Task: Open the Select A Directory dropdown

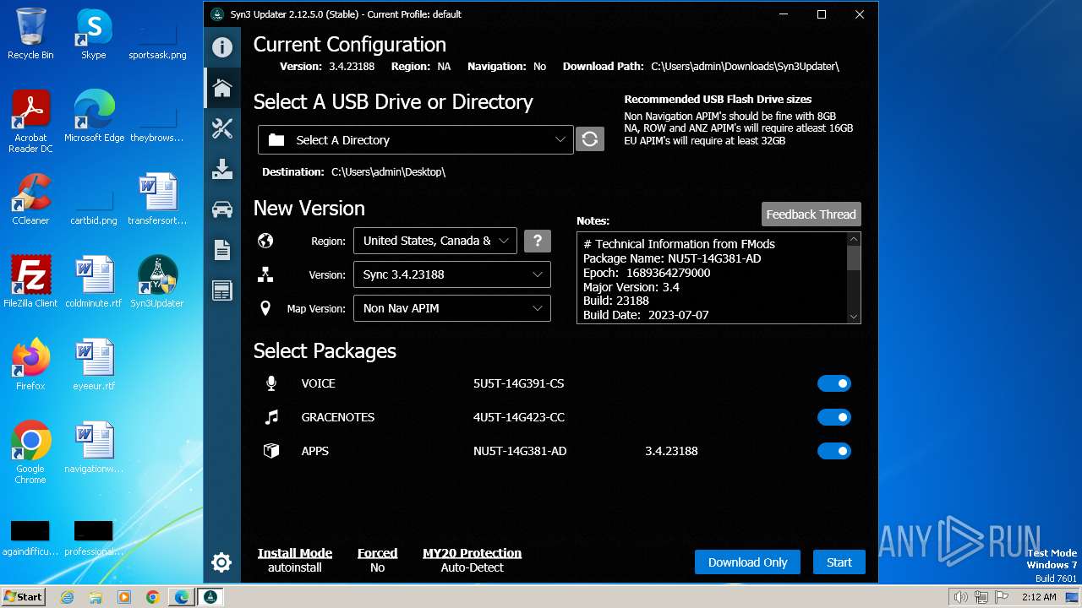Action: (415, 139)
